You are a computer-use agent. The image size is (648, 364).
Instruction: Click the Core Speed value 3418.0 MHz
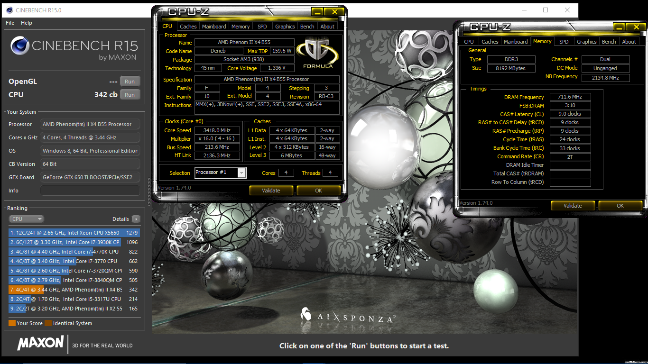coord(217,130)
